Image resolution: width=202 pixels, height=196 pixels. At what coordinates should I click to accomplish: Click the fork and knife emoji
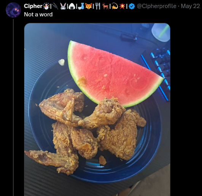(x=98, y=6)
